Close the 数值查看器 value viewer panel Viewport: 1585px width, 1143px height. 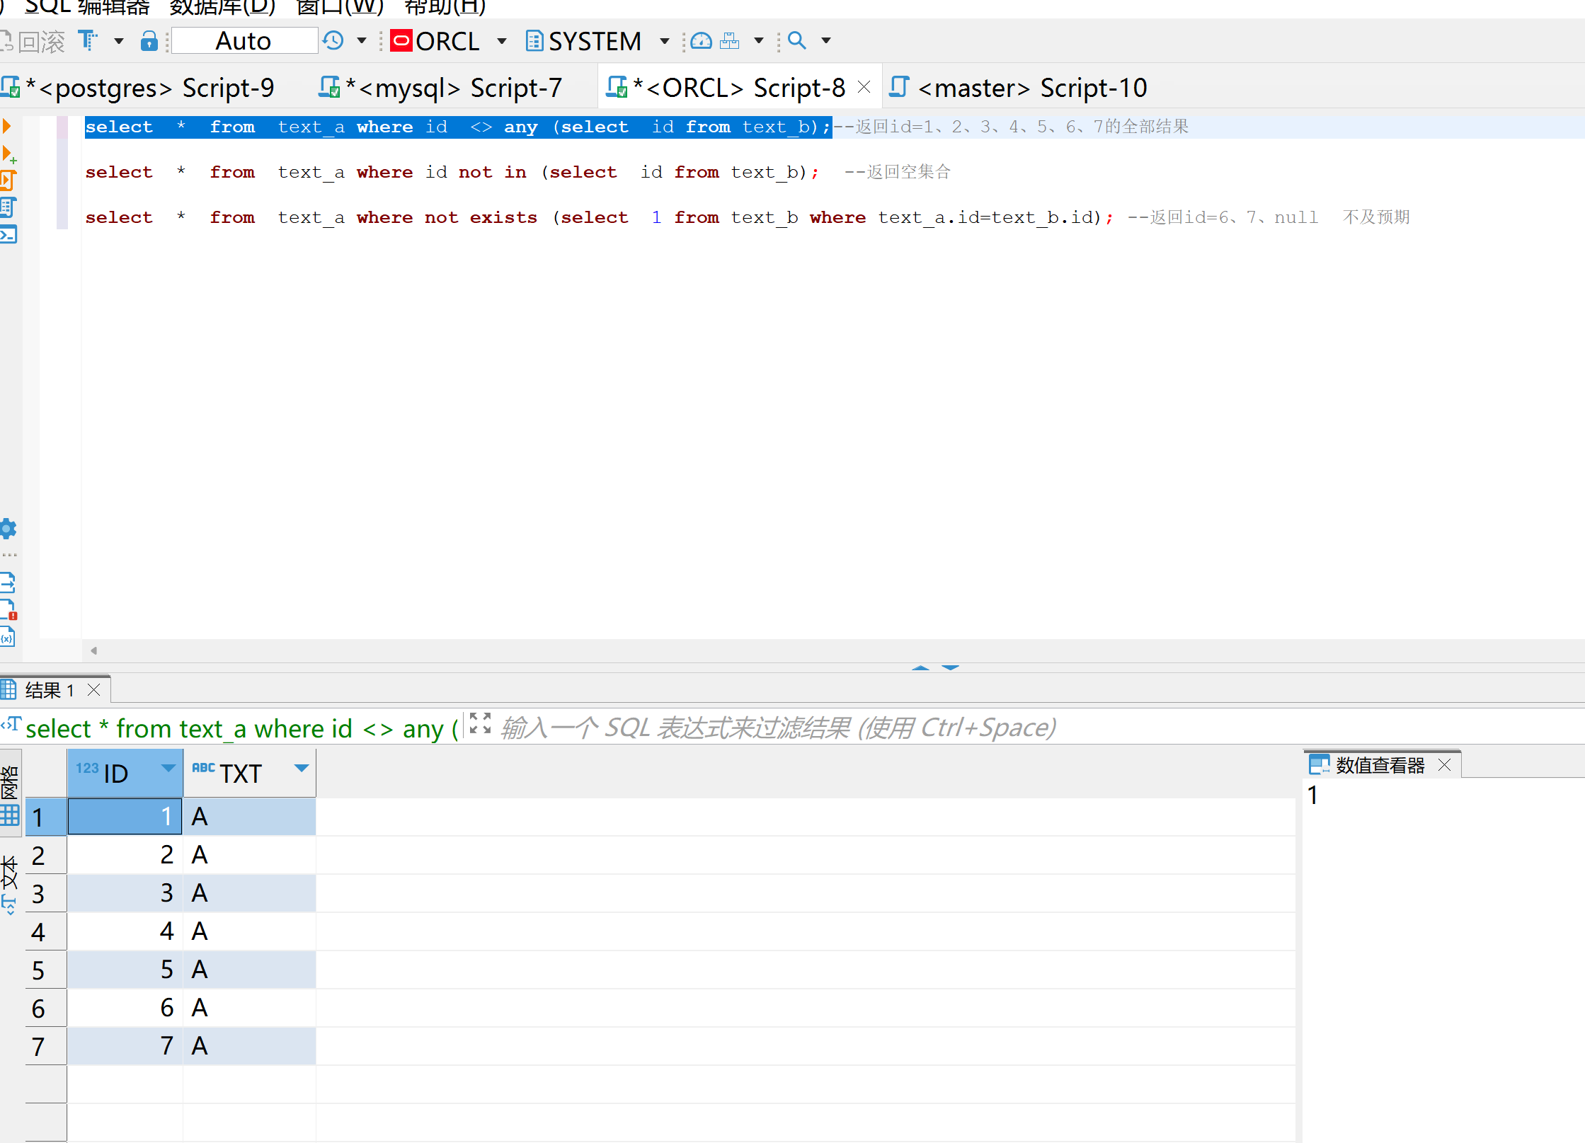(1445, 765)
